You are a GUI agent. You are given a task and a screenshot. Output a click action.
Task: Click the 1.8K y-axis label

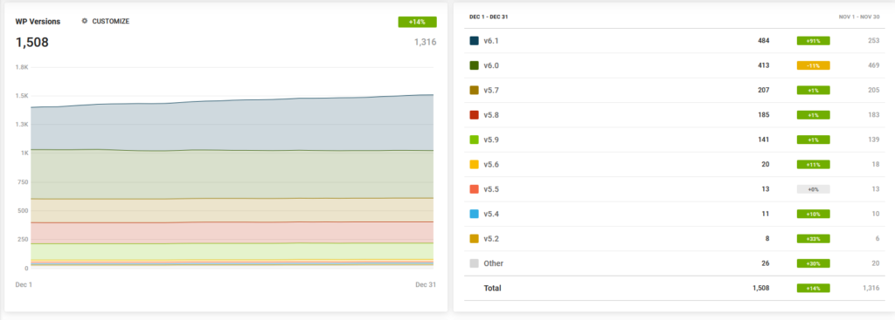point(22,67)
